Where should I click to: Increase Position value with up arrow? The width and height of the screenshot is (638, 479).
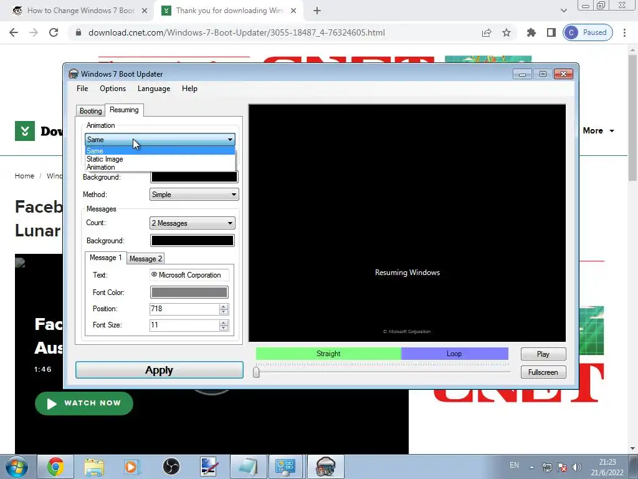tap(224, 306)
